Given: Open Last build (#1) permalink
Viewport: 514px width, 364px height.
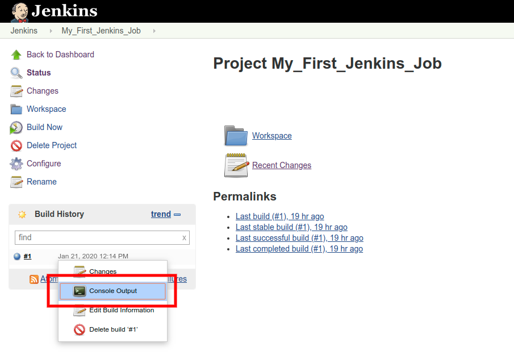Looking at the screenshot, I should [x=279, y=216].
